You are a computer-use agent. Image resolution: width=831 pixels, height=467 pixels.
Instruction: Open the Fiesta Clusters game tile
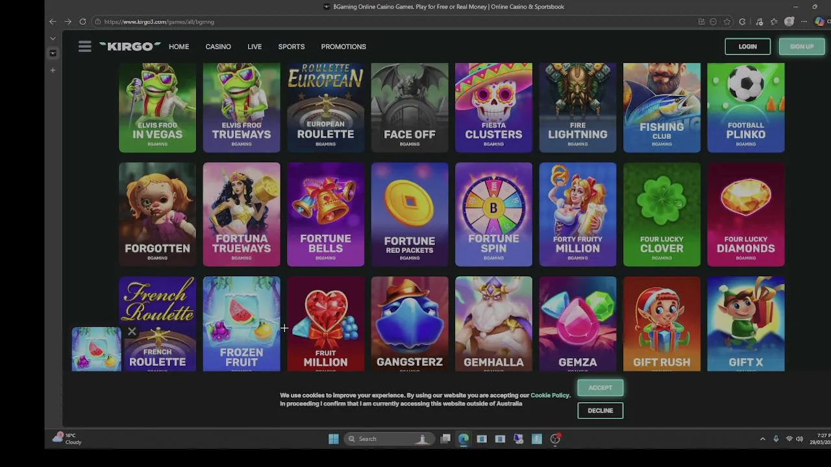493,108
